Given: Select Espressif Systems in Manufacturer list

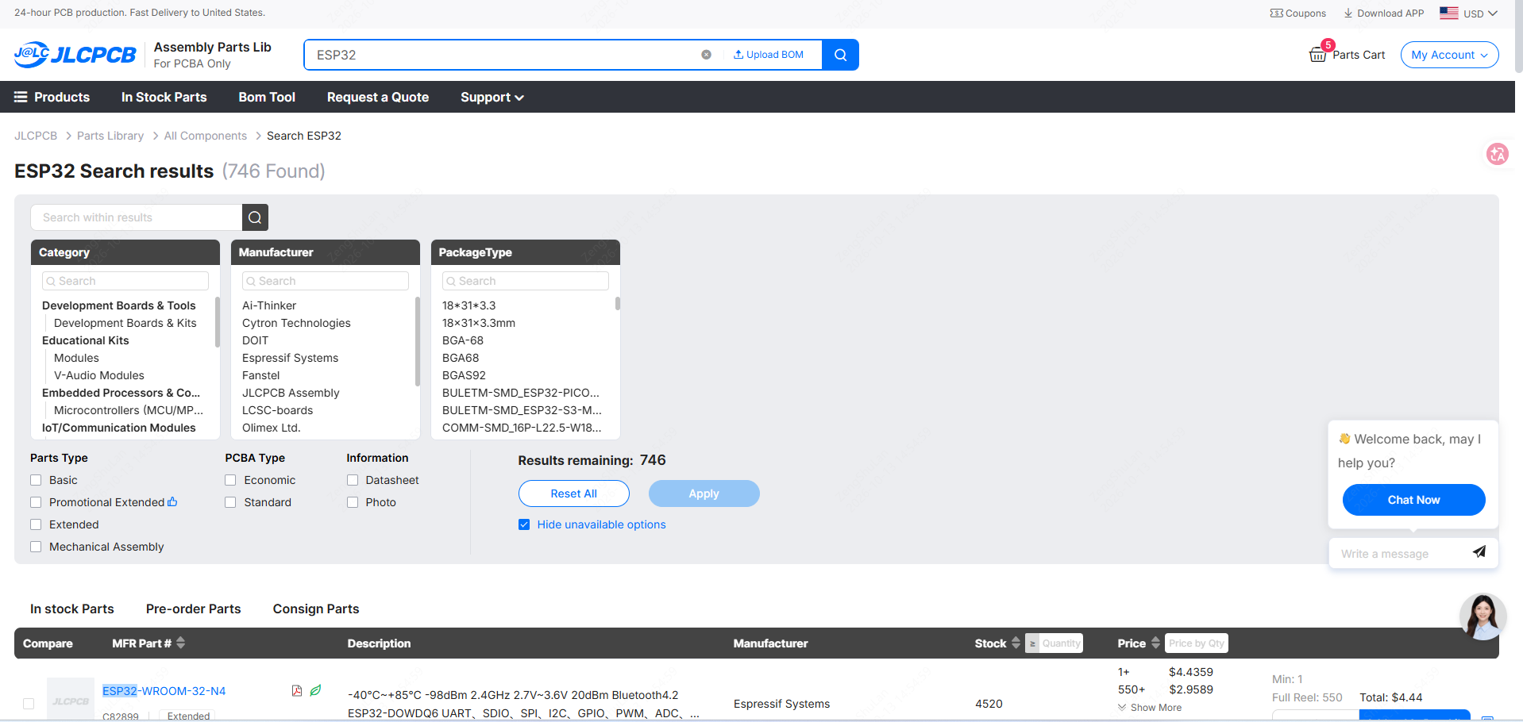Looking at the screenshot, I should point(290,358).
